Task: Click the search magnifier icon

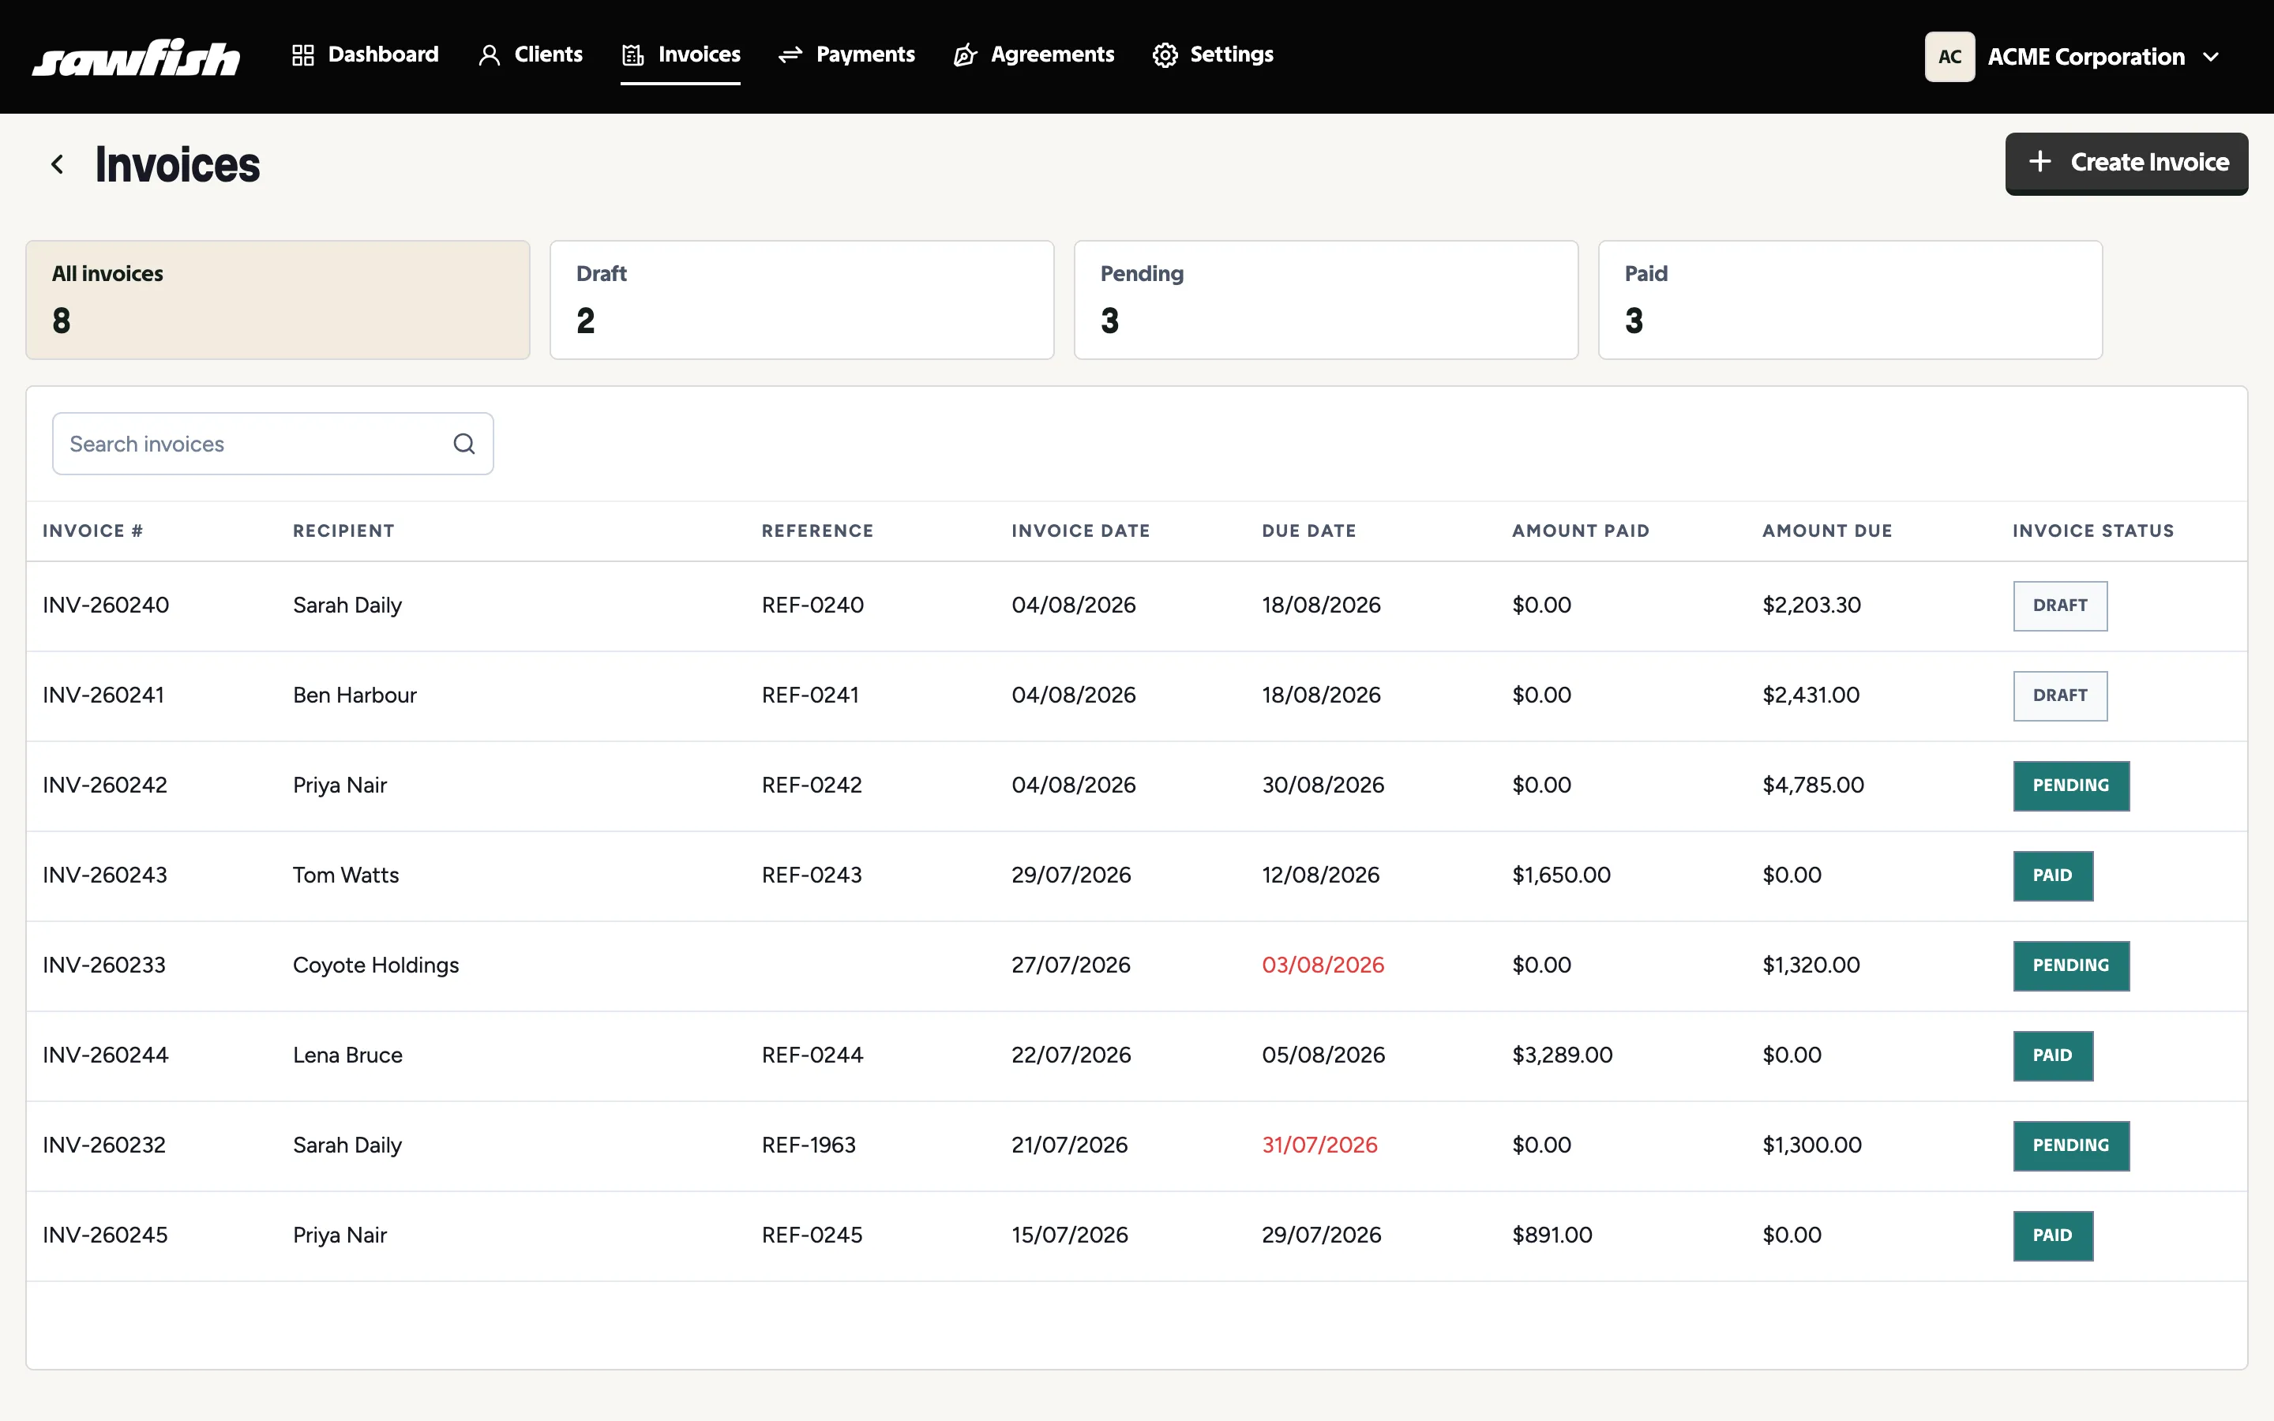Action: pyautogui.click(x=464, y=444)
